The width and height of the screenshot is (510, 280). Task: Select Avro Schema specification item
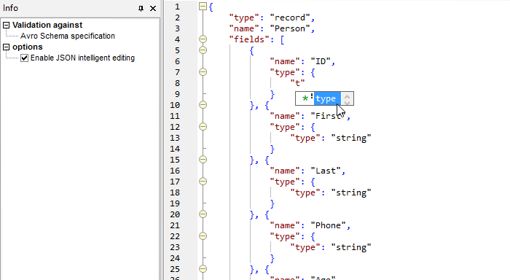point(68,36)
